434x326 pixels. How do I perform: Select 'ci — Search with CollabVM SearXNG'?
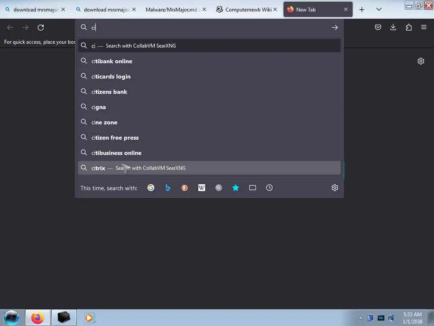tap(209, 45)
